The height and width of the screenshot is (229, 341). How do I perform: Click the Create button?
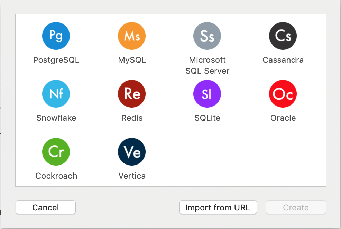296,207
